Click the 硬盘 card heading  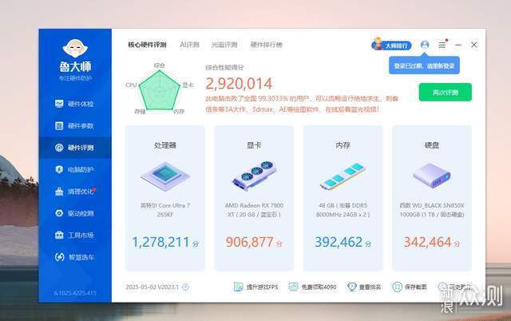(432, 145)
